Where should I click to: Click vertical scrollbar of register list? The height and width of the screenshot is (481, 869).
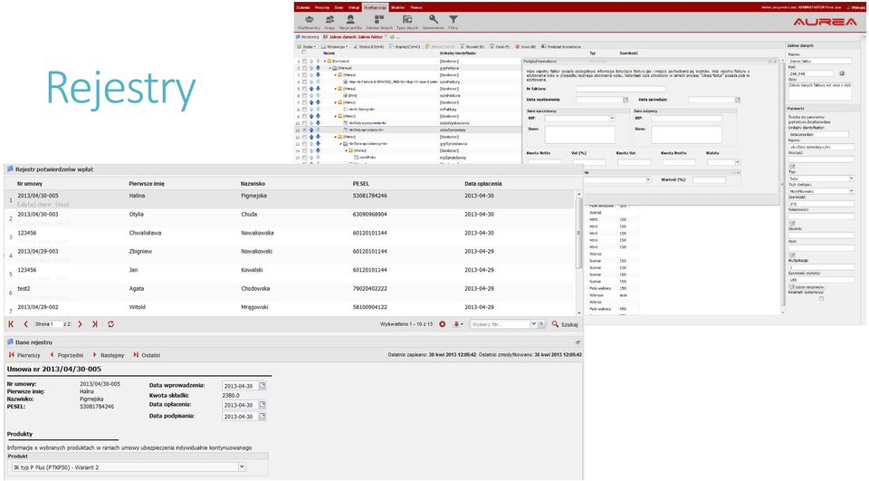(x=578, y=233)
